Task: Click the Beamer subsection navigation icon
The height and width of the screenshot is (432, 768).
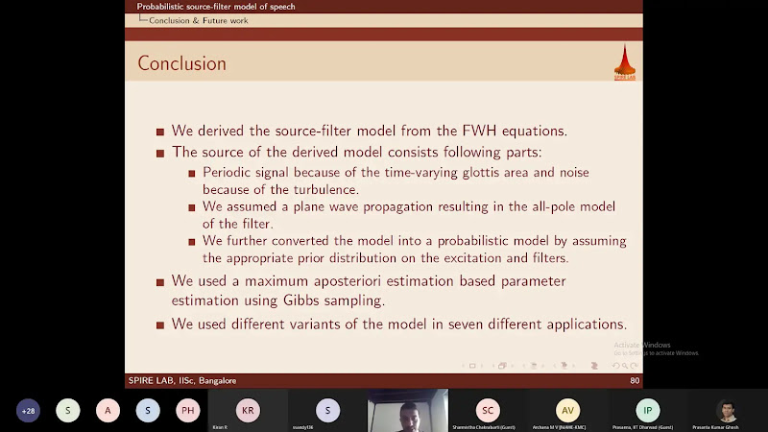Action: click(x=534, y=366)
